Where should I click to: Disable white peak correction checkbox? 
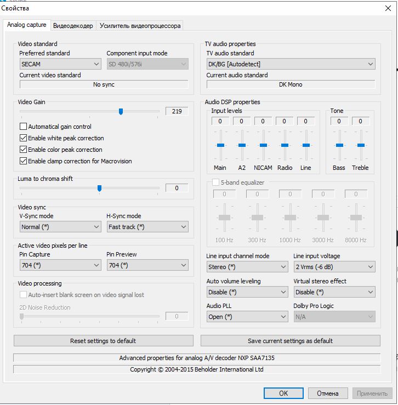tap(23, 138)
